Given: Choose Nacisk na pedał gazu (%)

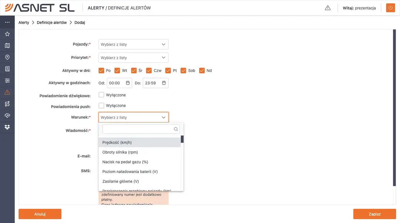Looking at the screenshot, I should (140, 162).
